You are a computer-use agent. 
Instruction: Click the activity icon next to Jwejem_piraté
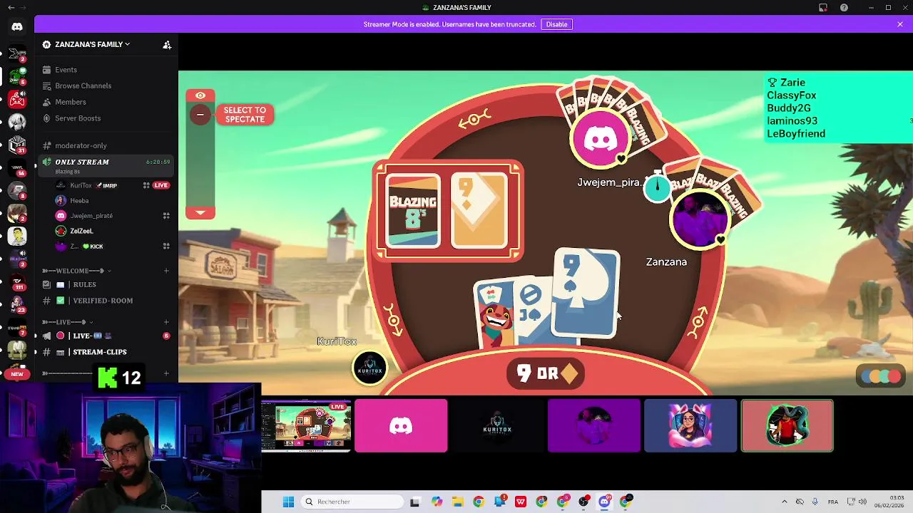coord(166,215)
